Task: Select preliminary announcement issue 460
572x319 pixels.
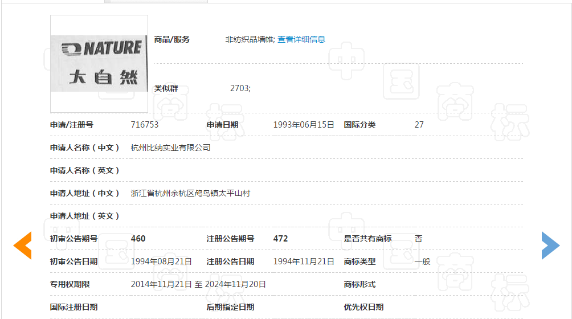Action: pos(138,239)
